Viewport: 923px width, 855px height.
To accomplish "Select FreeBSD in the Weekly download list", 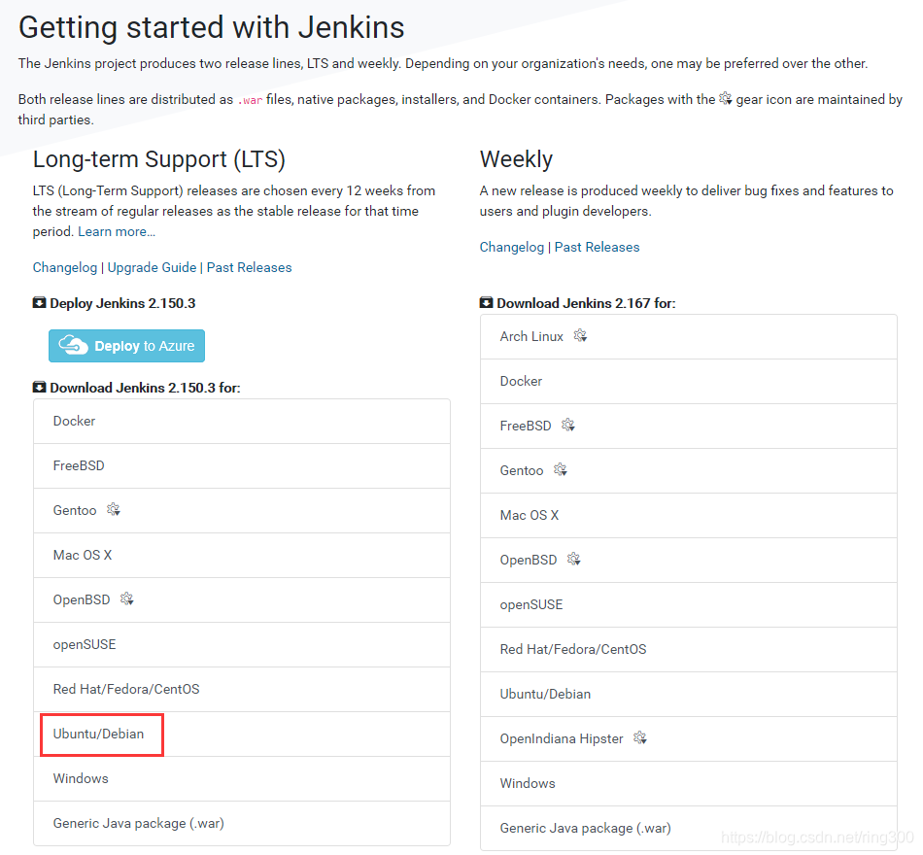I will [689, 427].
